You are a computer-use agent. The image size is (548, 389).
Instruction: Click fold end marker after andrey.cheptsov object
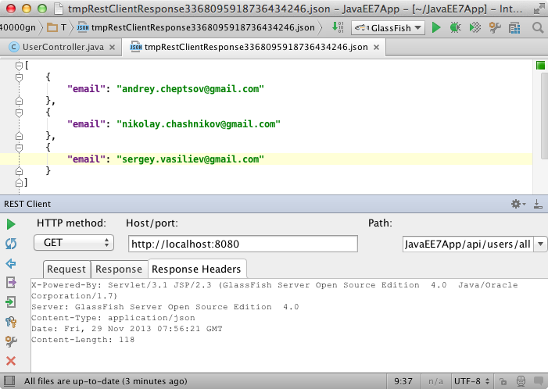coord(20,101)
